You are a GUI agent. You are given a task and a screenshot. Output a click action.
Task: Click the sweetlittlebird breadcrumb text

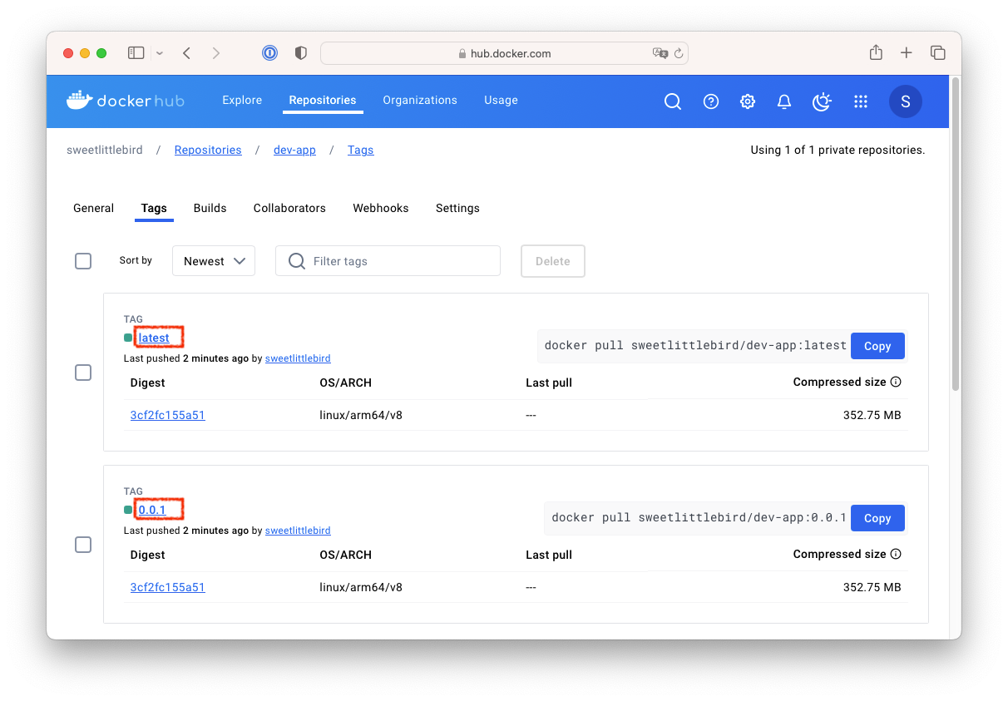pyautogui.click(x=105, y=151)
